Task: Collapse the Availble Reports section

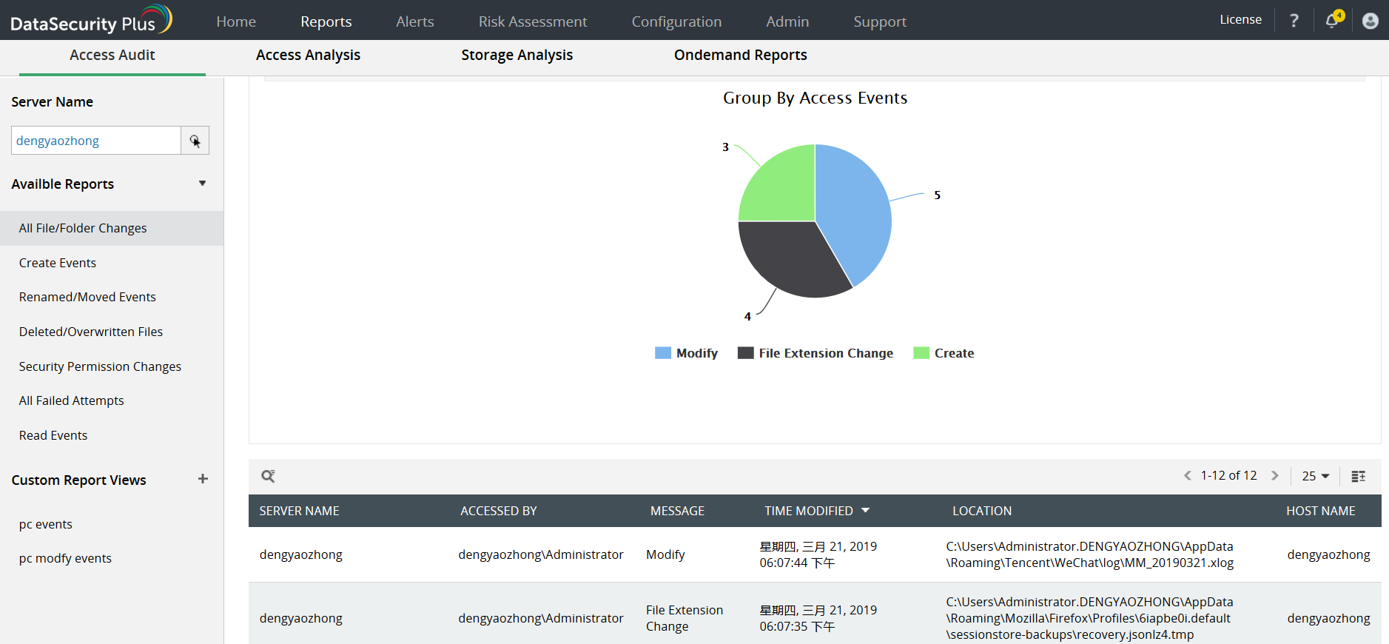Action: point(202,184)
